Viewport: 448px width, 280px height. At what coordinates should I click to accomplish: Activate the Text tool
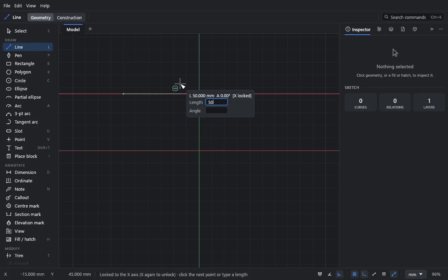pyautogui.click(x=28, y=148)
